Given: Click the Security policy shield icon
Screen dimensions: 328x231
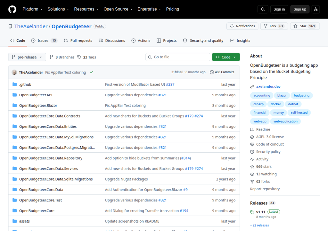Looking at the screenshot, I should coord(252,152).
